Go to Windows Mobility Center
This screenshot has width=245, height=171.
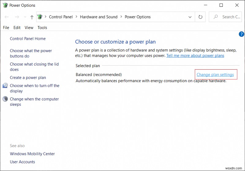pos(32,154)
